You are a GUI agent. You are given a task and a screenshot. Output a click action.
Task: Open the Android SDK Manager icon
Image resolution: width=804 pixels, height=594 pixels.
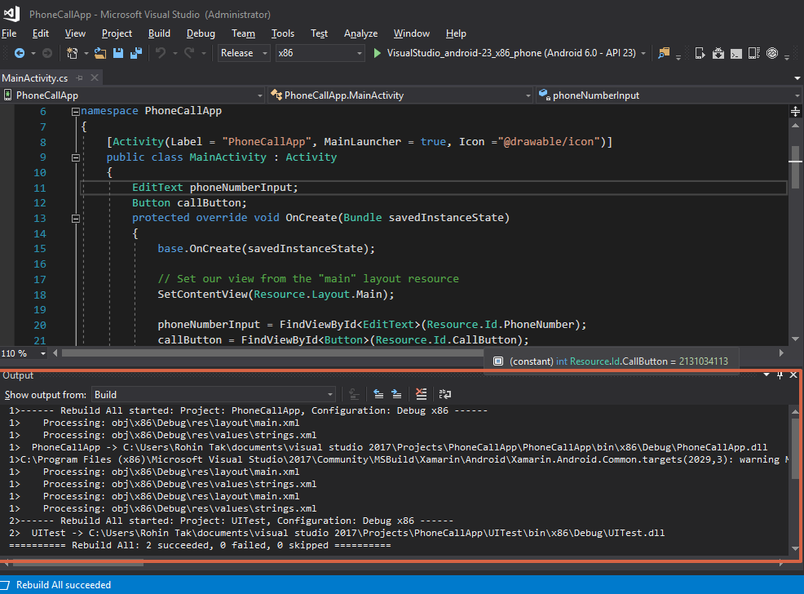[718, 53]
